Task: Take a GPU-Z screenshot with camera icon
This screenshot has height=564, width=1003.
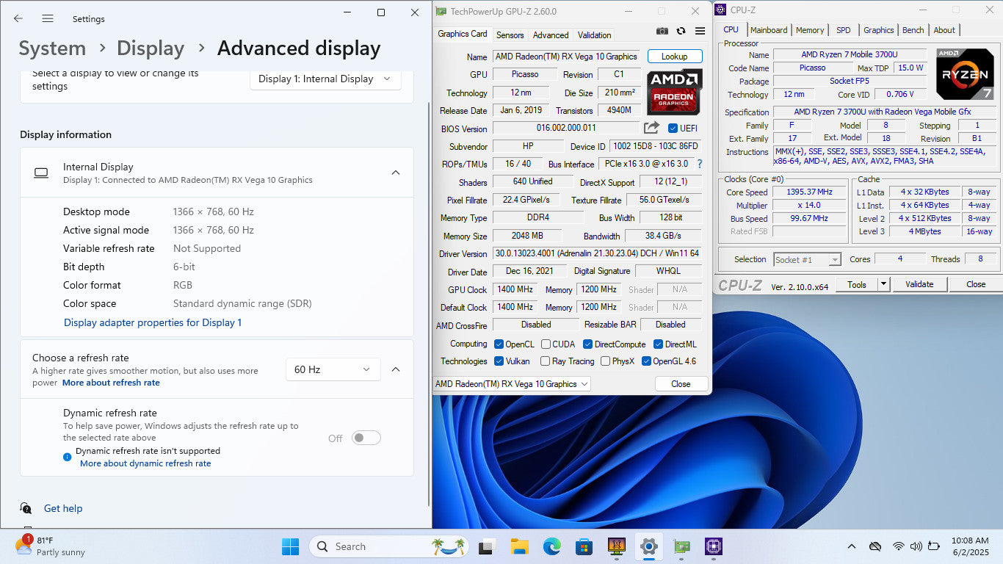Action: click(x=662, y=32)
